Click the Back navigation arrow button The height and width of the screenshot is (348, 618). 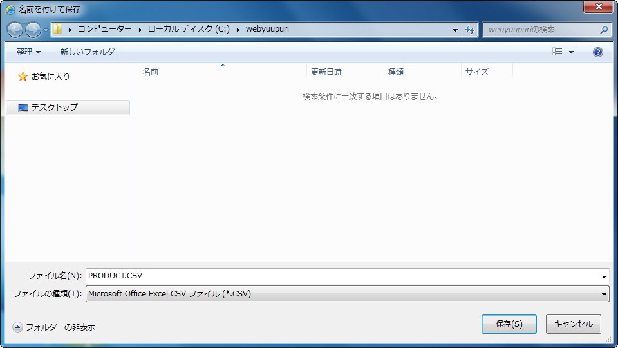click(15, 30)
